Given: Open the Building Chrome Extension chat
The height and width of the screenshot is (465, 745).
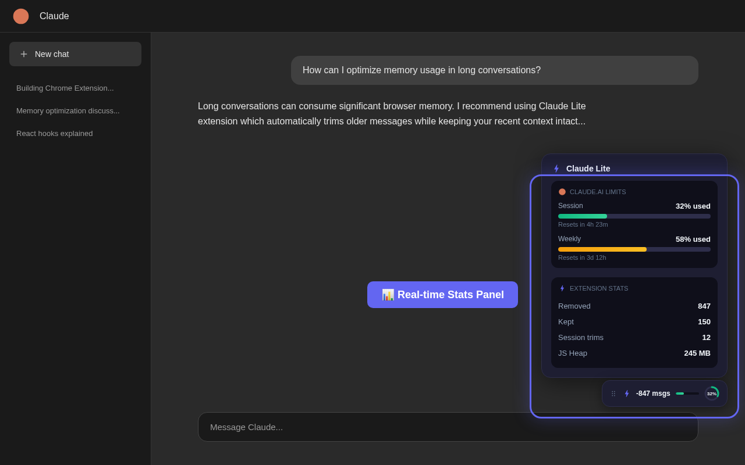Looking at the screenshot, I should [x=65, y=88].
